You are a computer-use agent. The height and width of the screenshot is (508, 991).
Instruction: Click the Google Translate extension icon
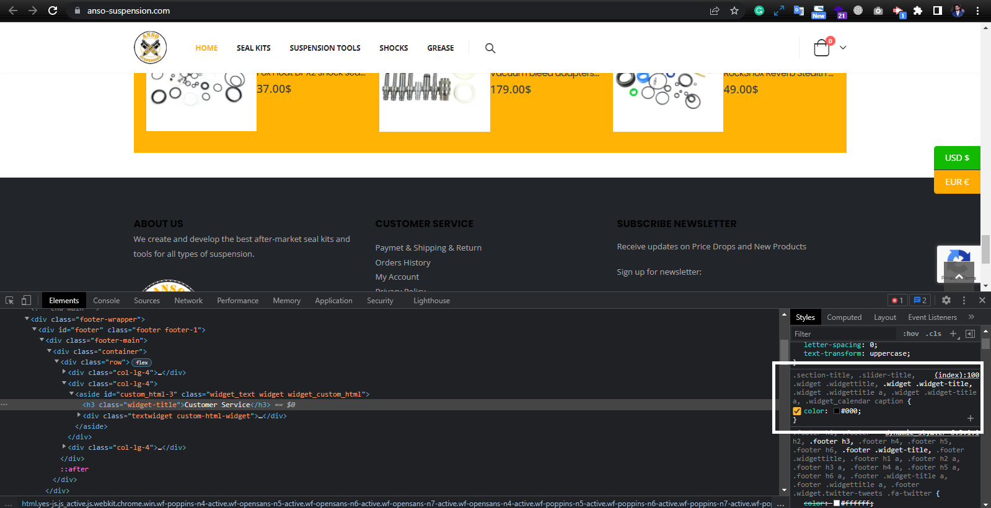[799, 11]
